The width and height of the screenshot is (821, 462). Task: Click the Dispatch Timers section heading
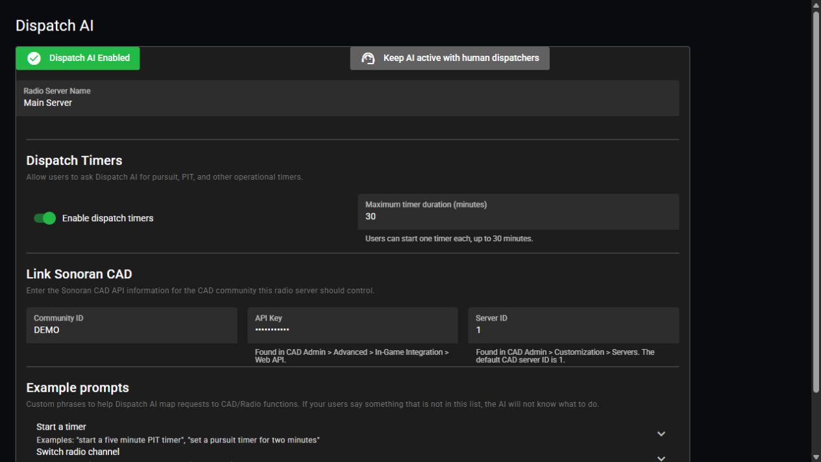tap(74, 160)
